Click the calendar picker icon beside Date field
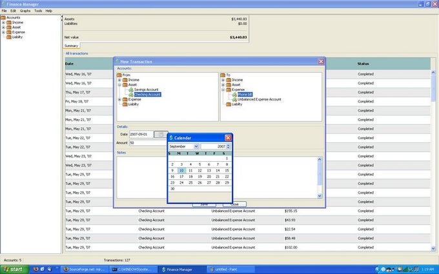 coord(161,135)
